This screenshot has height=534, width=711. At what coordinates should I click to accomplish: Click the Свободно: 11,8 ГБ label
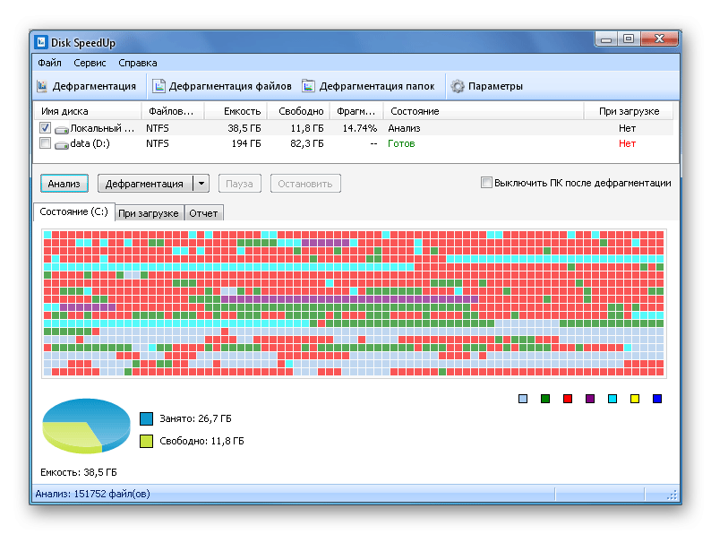tap(201, 441)
